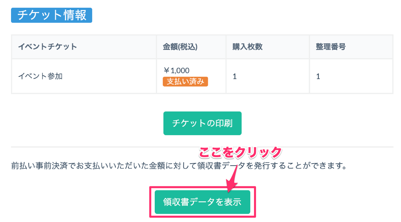Screen dimensions: 401x222
Task: Select the 購入枚数 column header
Action: tap(247, 47)
